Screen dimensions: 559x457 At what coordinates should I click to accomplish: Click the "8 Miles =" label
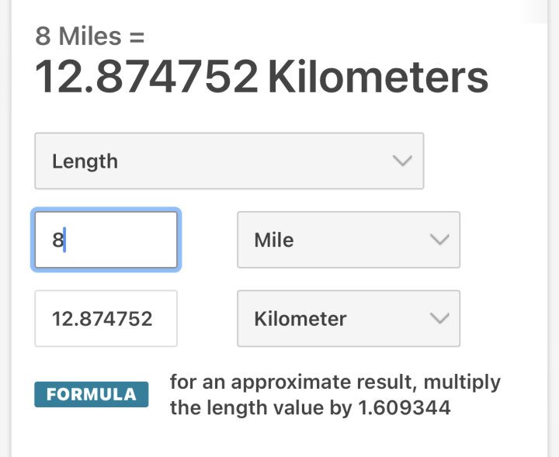pyautogui.click(x=90, y=36)
